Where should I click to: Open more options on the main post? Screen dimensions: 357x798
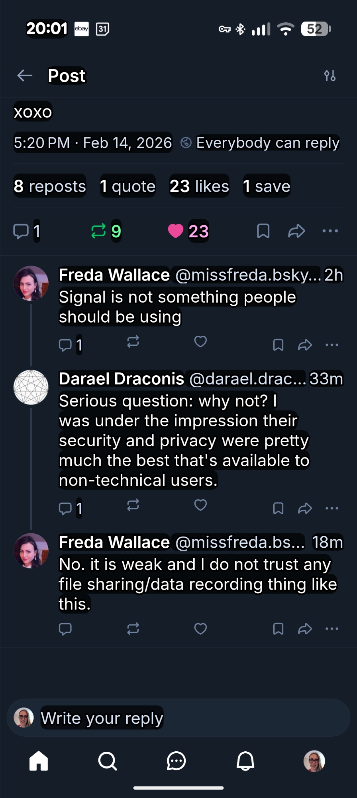pos(330,231)
